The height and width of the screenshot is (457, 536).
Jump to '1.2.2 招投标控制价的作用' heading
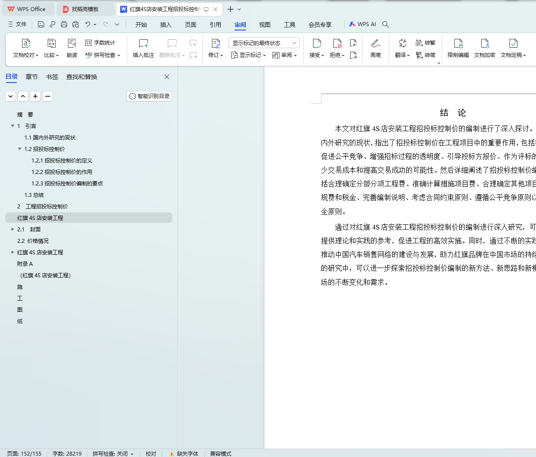(62, 172)
